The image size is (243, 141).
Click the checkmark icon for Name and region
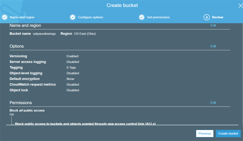(x=4, y=17)
